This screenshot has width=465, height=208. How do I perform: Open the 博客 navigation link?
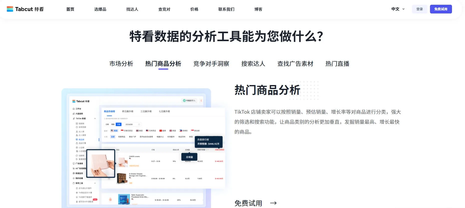tap(258, 9)
